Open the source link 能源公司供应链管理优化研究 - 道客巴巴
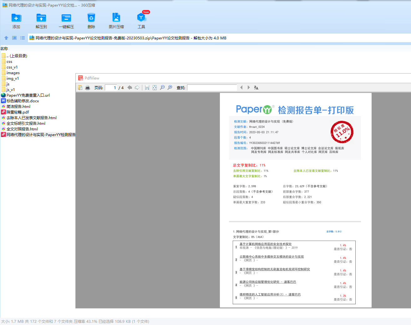Viewport: 411px width, 325px height. click(x=268, y=282)
